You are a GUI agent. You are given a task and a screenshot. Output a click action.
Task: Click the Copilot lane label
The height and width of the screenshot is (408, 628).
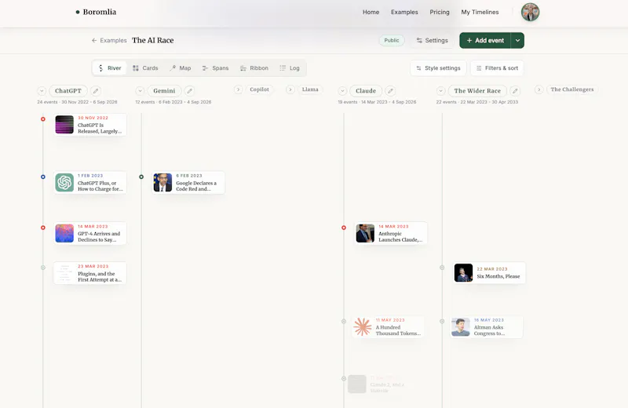(x=260, y=89)
